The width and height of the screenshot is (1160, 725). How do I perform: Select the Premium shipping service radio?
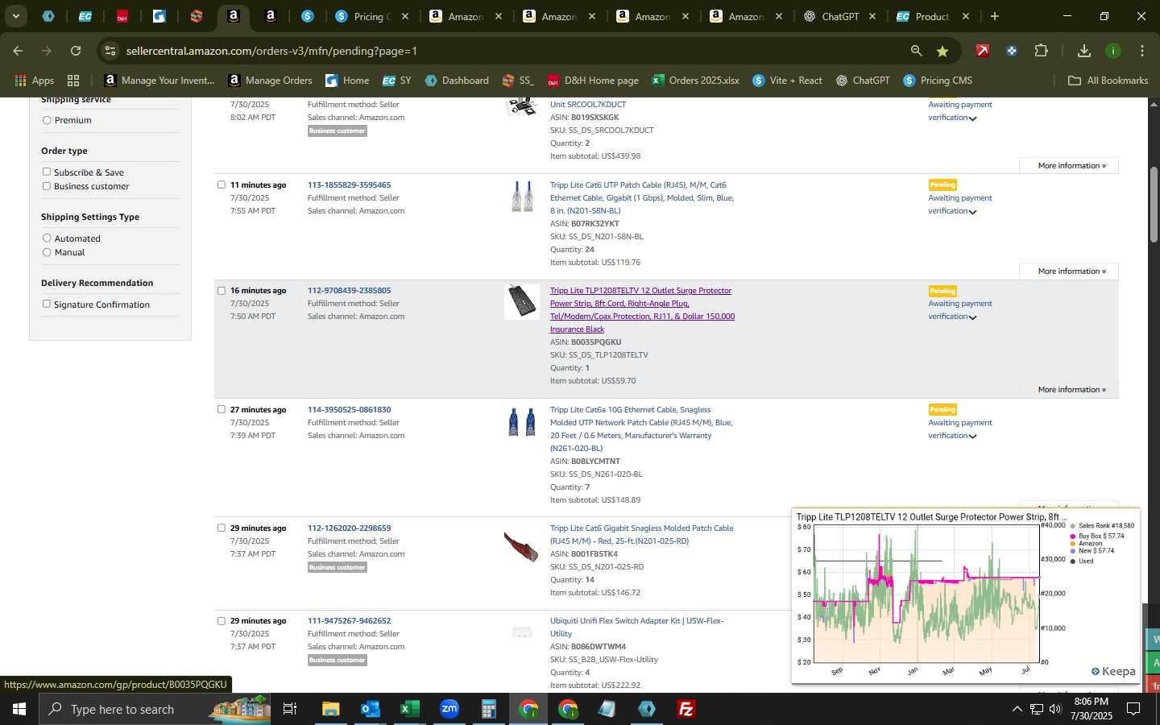click(47, 120)
